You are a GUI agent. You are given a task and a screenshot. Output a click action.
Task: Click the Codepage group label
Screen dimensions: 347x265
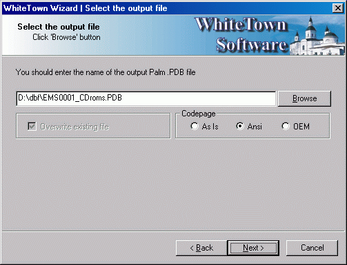[x=199, y=114]
